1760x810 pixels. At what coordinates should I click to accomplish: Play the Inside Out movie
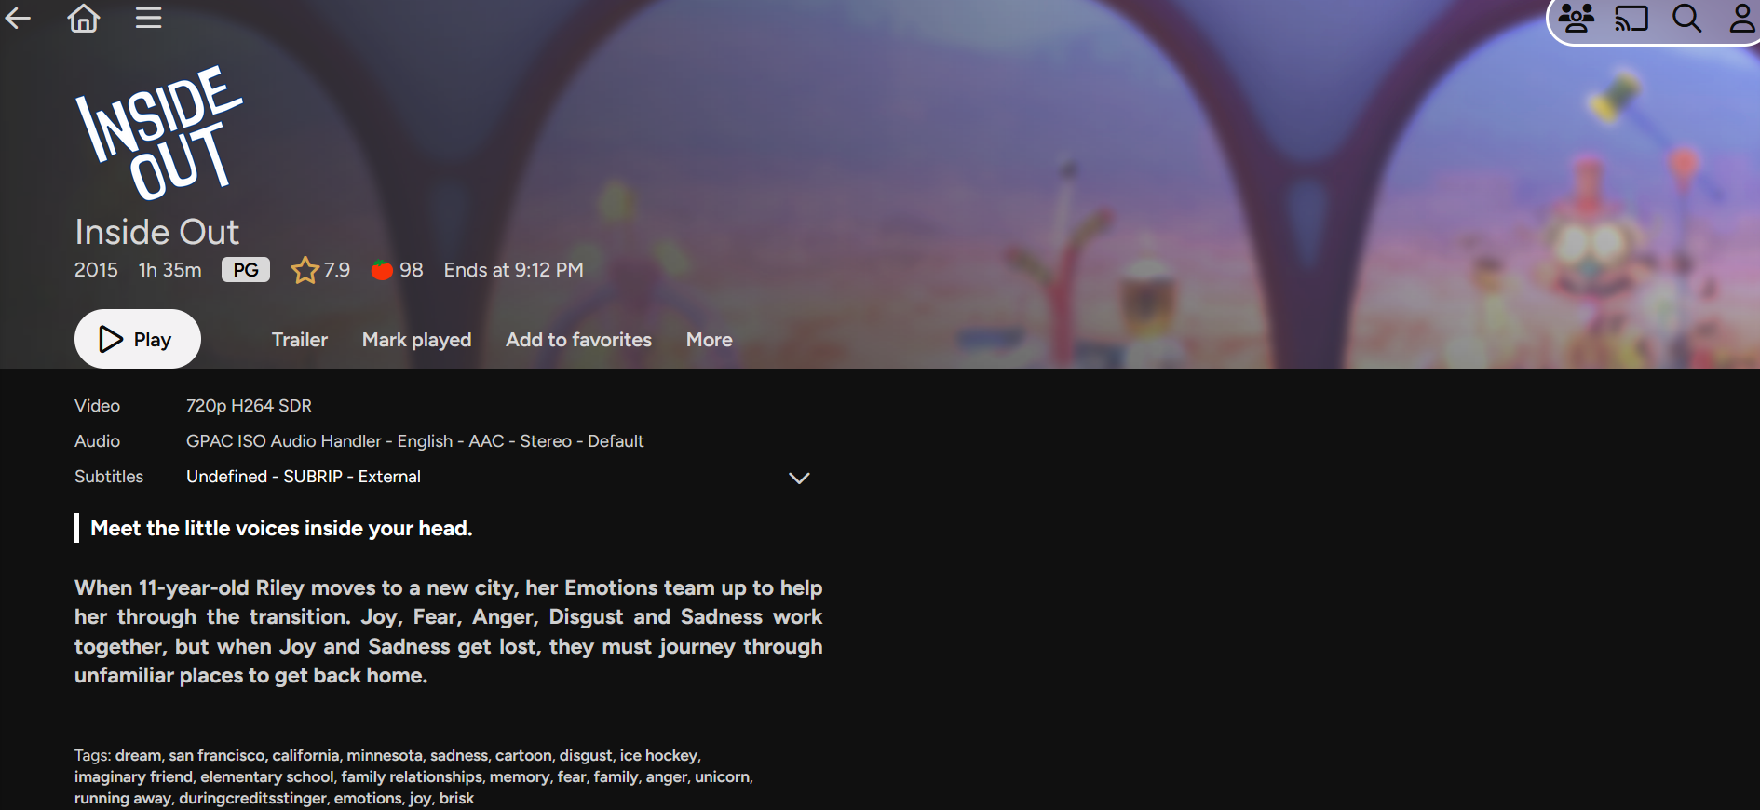[138, 339]
